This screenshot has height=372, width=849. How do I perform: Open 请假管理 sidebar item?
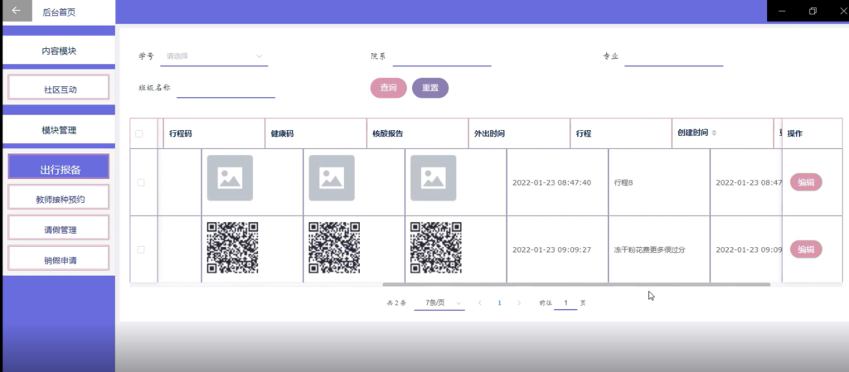point(59,227)
